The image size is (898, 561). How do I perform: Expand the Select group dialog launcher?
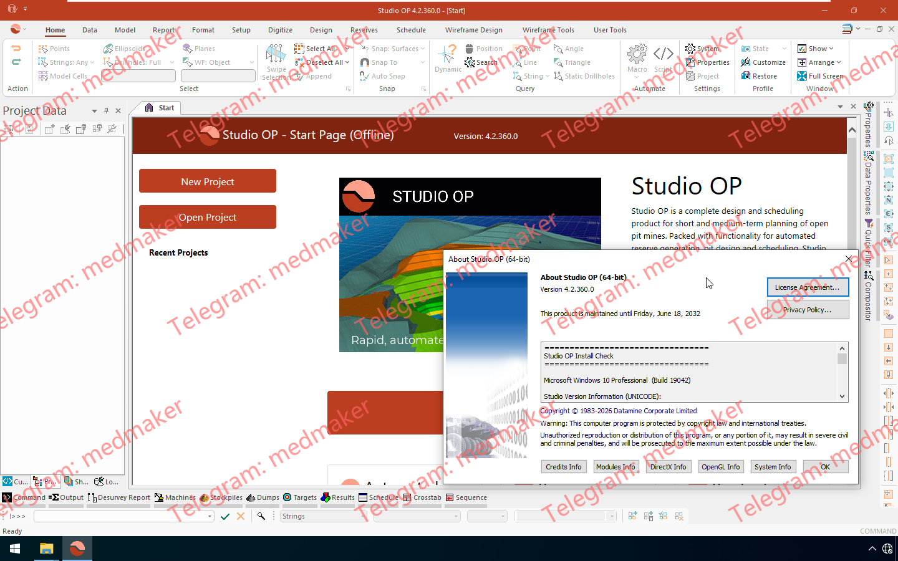[x=348, y=89]
